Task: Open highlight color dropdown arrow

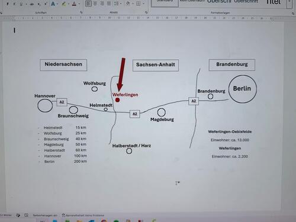Action: (69, 4)
